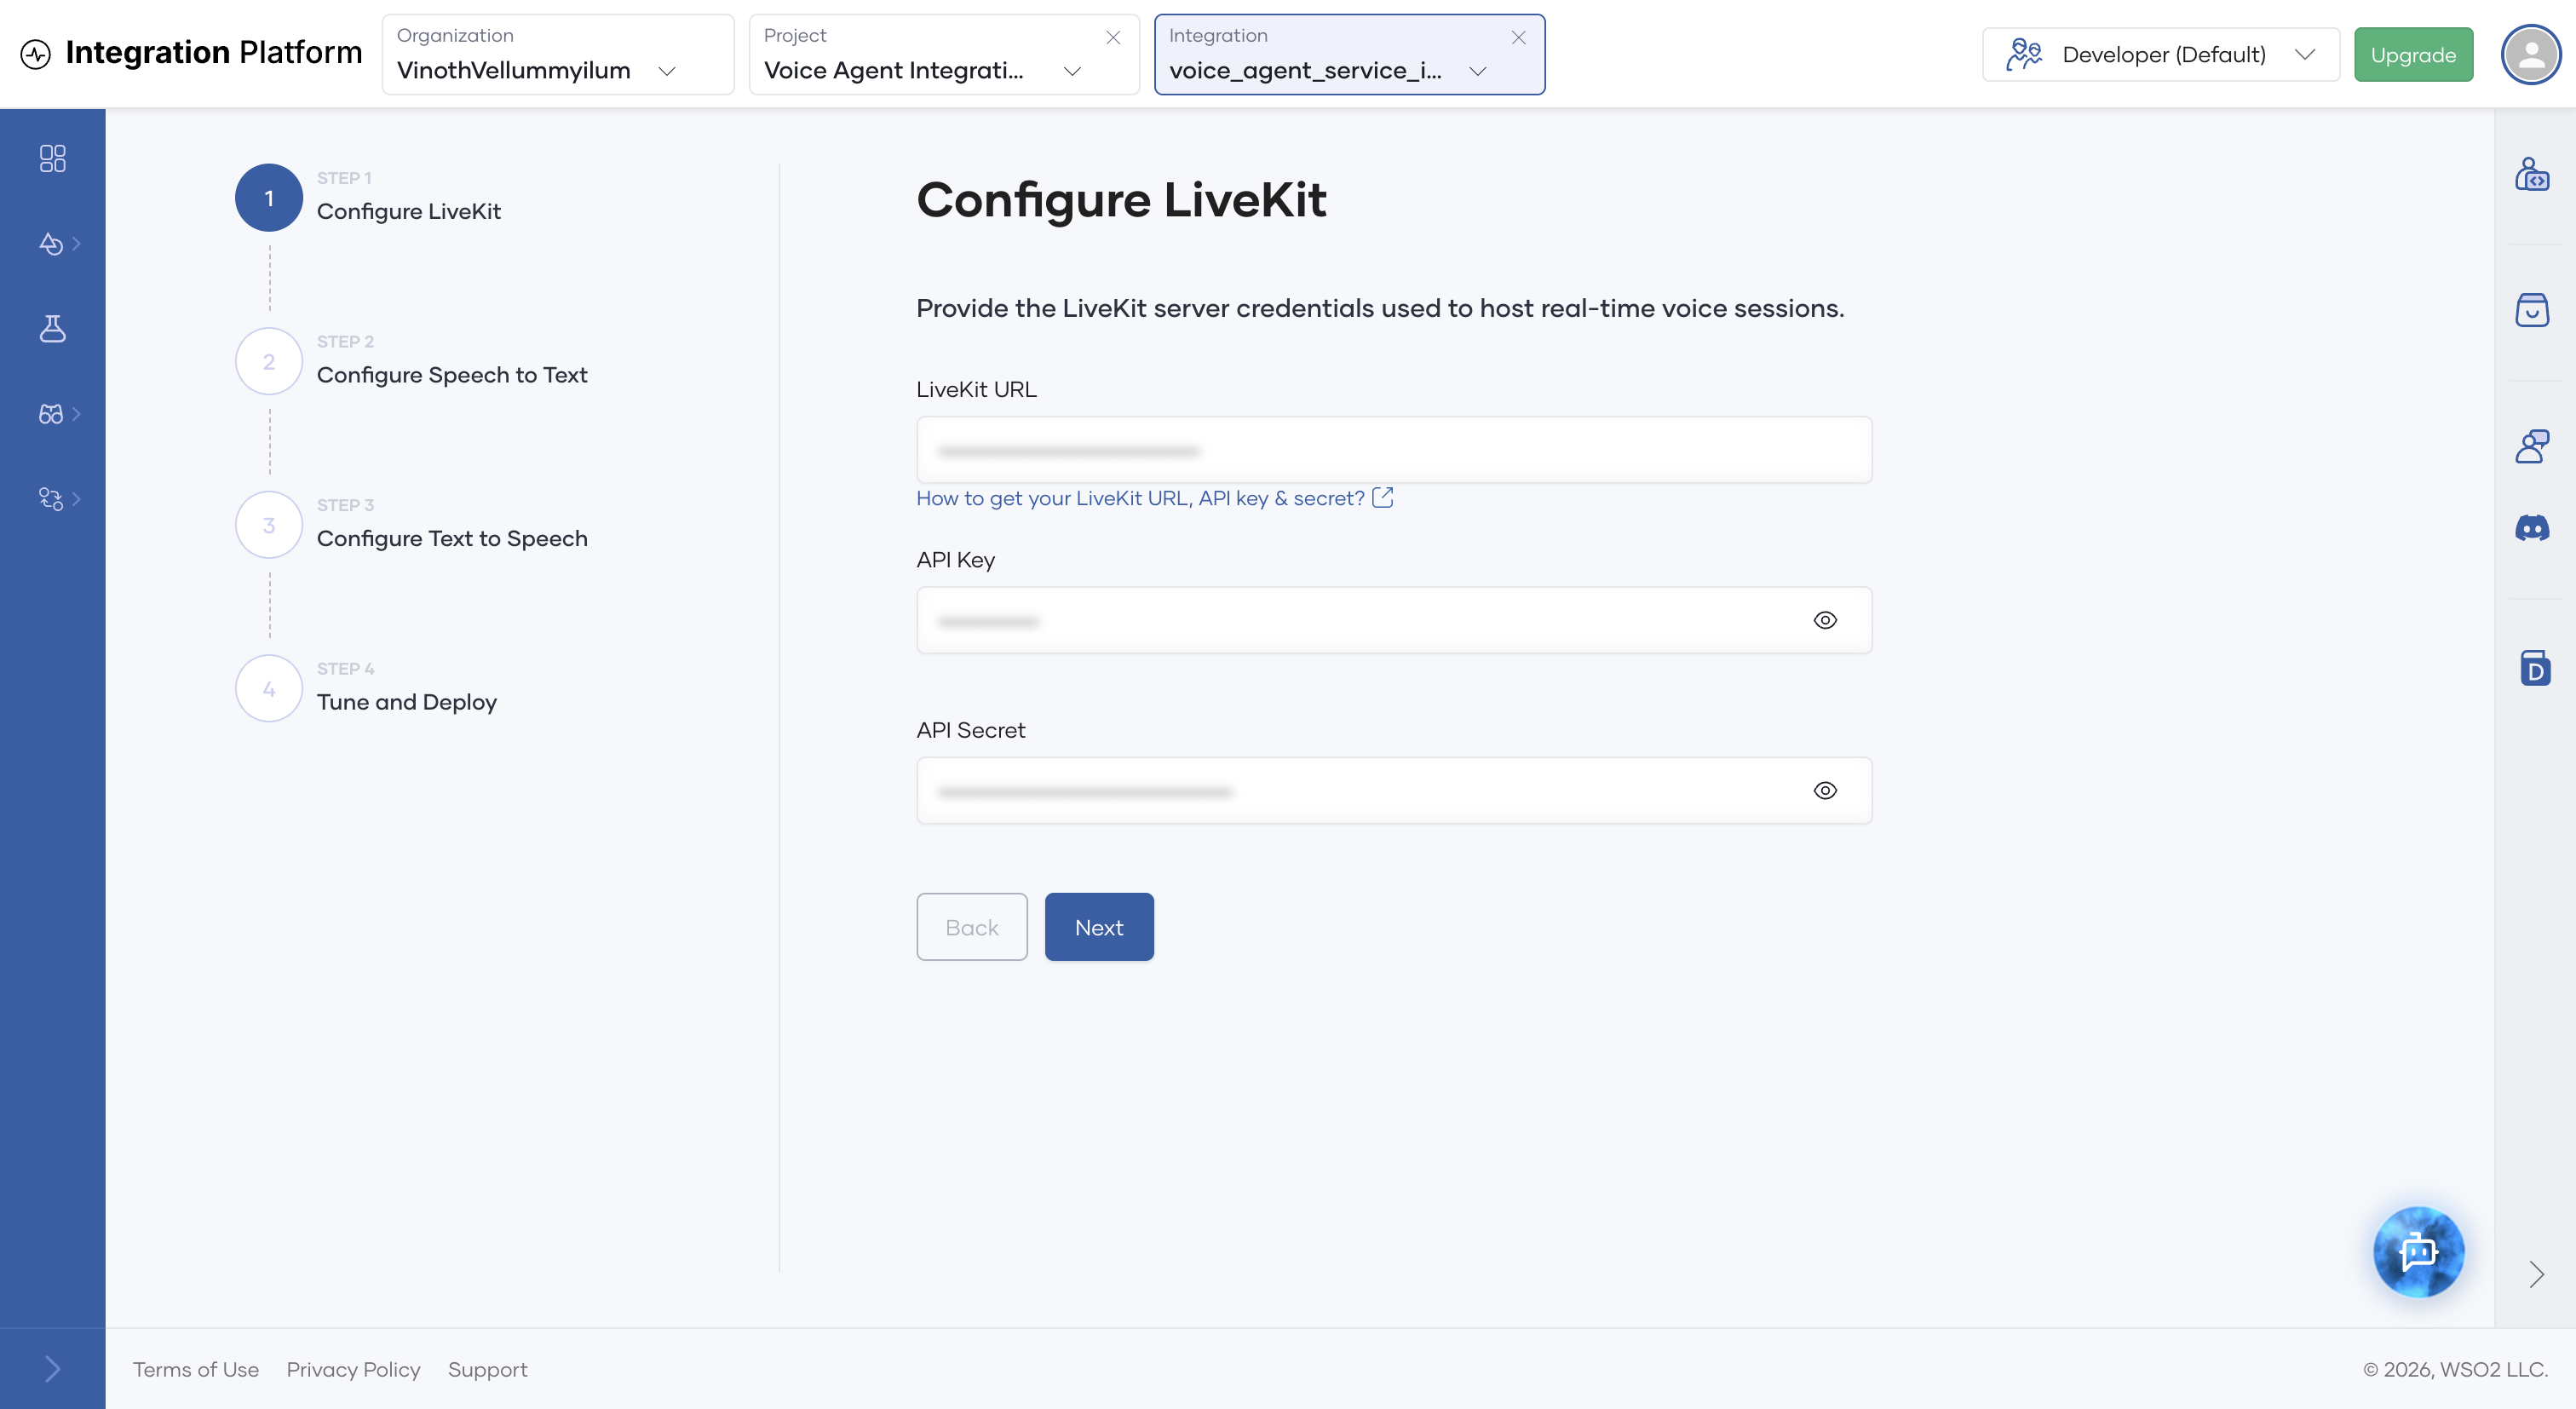2576x1409 pixels.
Task: Go to Step 2 Configure Speech to Text
Action: pyautogui.click(x=411, y=361)
